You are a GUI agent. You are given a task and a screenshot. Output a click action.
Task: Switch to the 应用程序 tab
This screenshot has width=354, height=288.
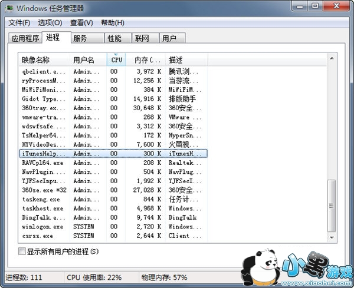pyautogui.click(x=25, y=38)
